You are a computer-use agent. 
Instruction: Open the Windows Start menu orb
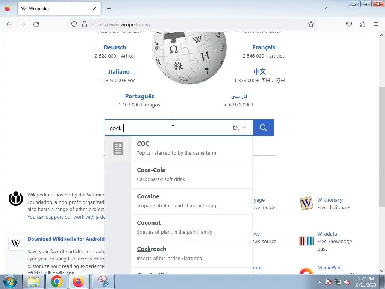pyautogui.click(x=10, y=281)
